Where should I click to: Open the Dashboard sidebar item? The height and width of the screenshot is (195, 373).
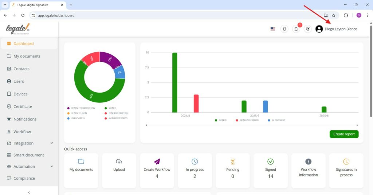tap(29, 44)
